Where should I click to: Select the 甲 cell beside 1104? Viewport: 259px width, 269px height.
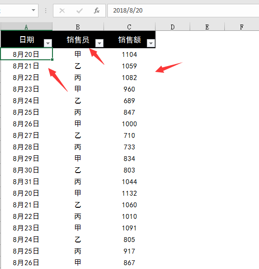coord(78,54)
